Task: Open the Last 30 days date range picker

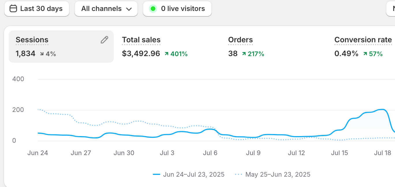Action: [x=37, y=9]
